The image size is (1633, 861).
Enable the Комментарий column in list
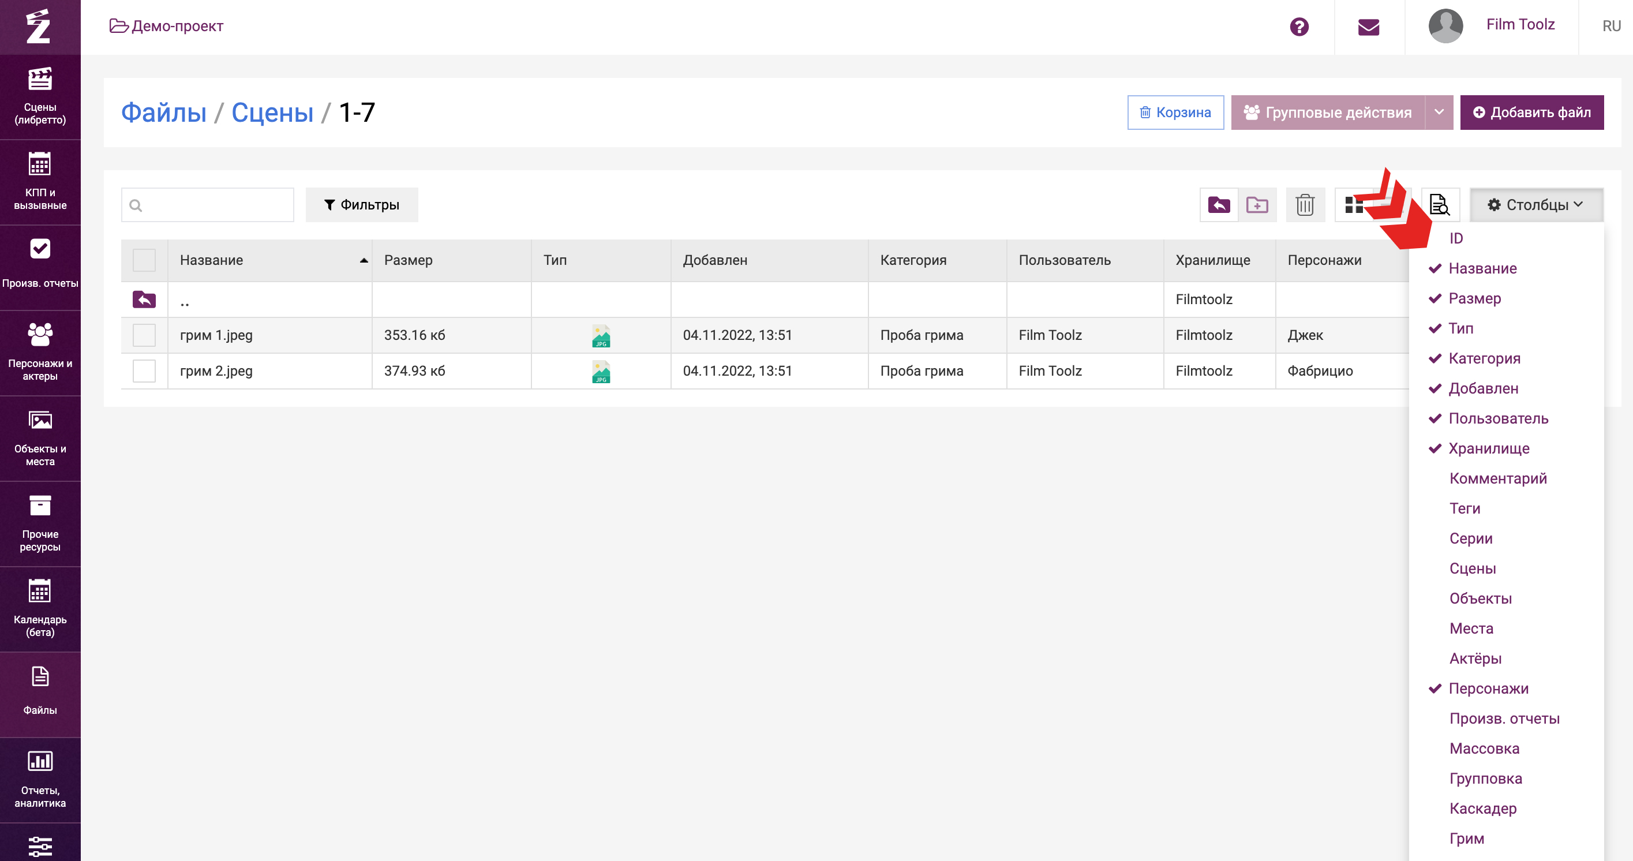(x=1498, y=478)
